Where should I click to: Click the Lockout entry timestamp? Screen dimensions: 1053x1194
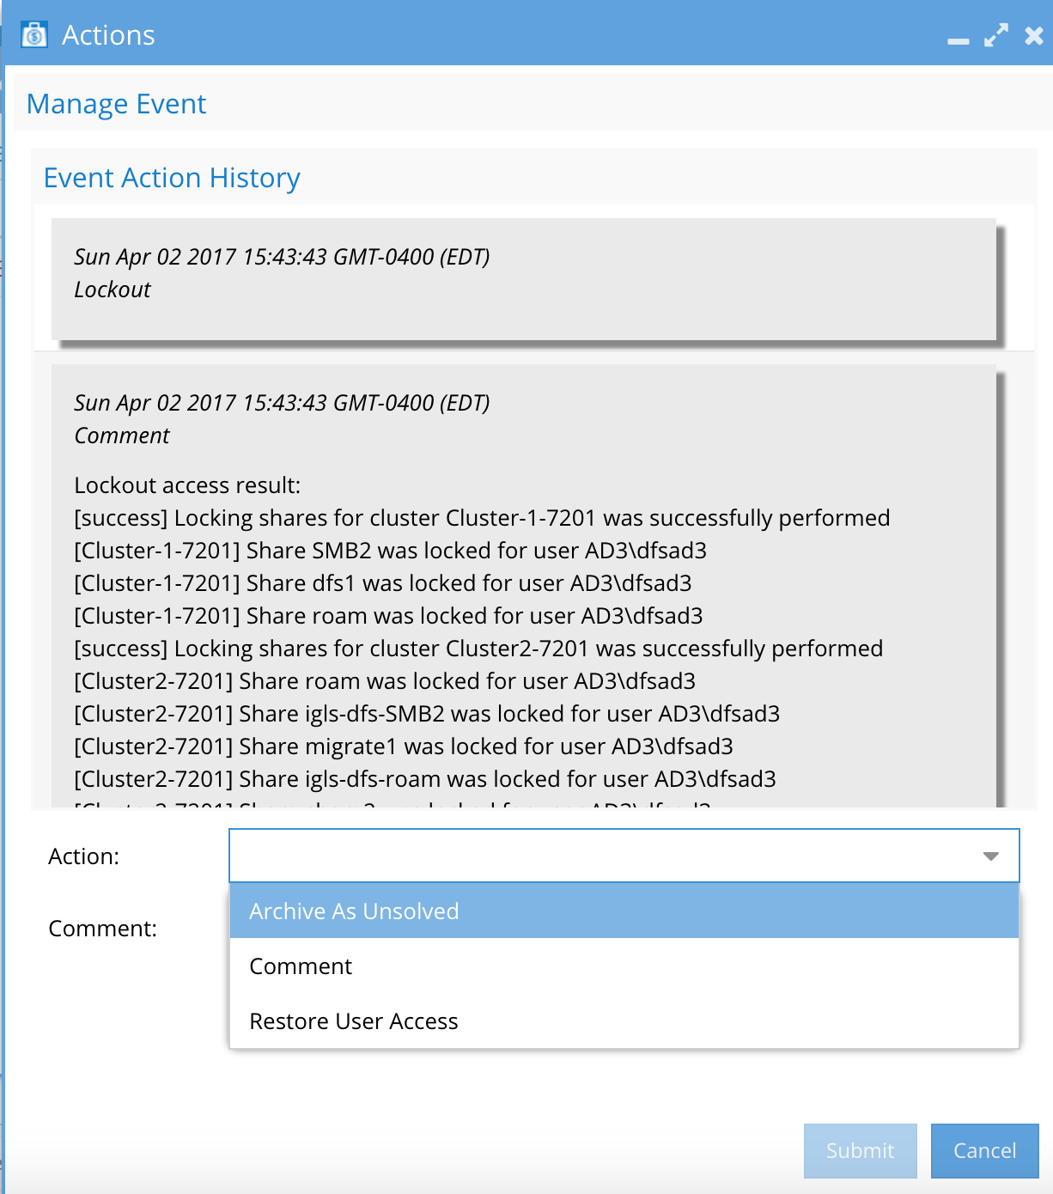282,257
